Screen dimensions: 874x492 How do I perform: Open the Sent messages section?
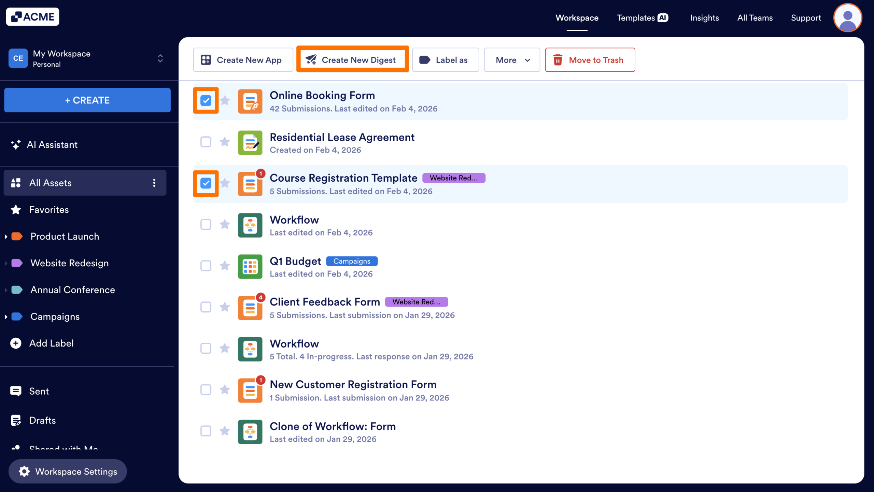(x=39, y=391)
